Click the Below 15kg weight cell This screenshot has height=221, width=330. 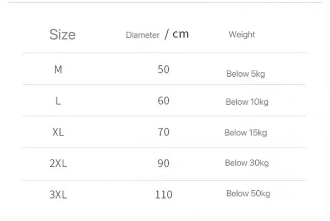[x=245, y=133]
